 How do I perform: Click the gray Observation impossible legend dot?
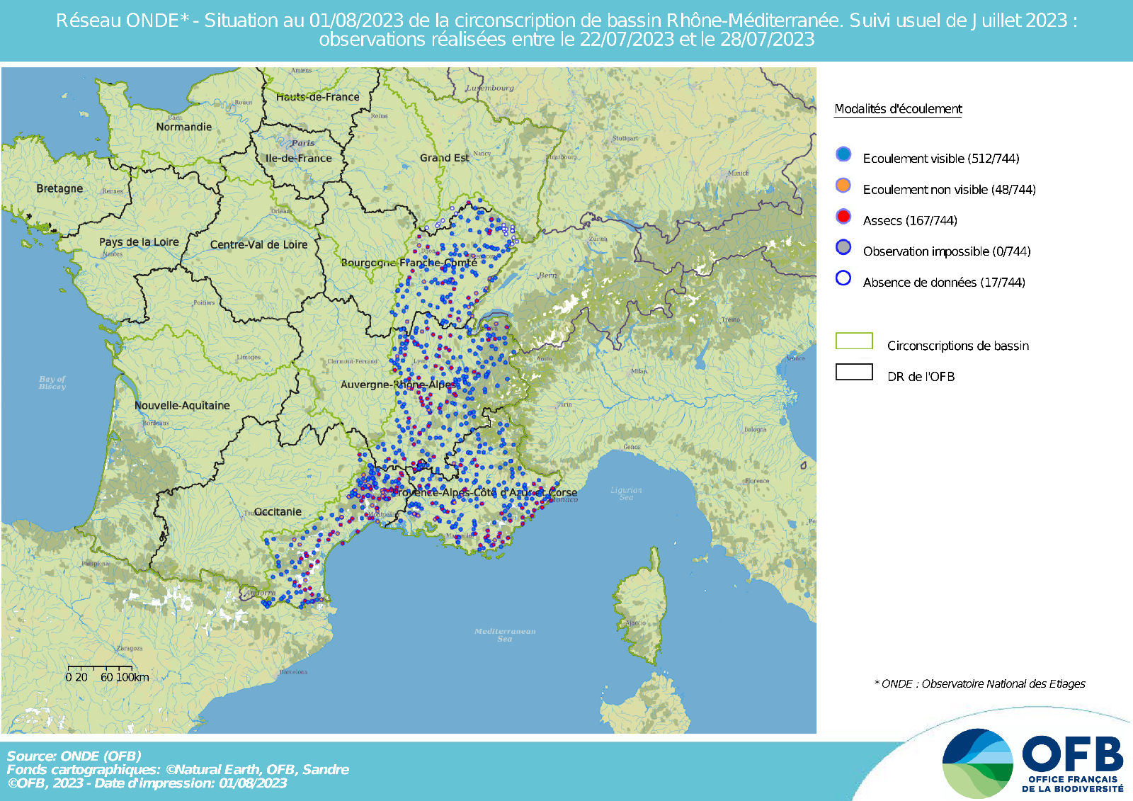click(843, 247)
